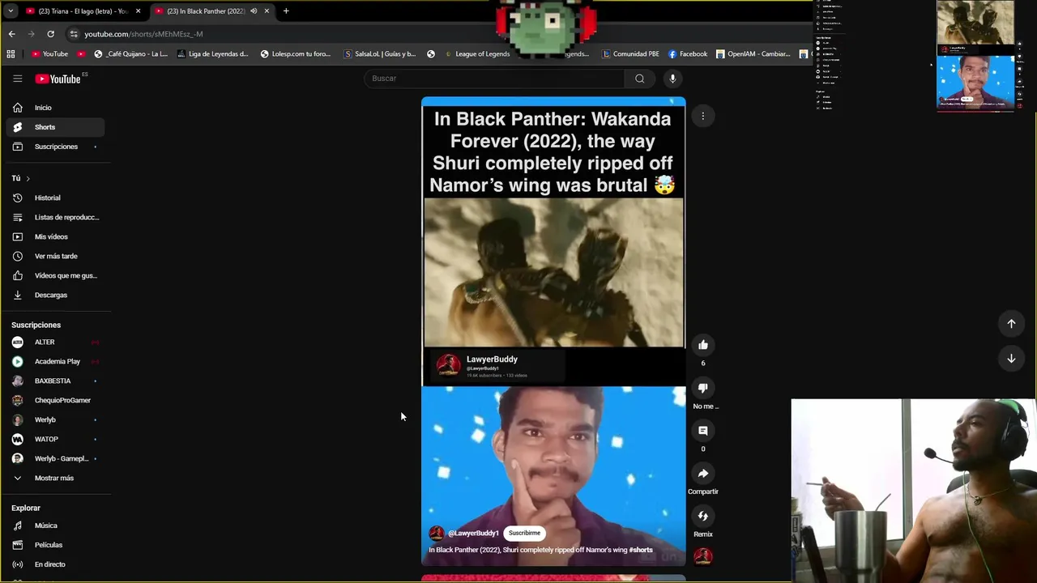Dislike the short with thumbs down
The height and width of the screenshot is (583, 1037).
point(703,388)
